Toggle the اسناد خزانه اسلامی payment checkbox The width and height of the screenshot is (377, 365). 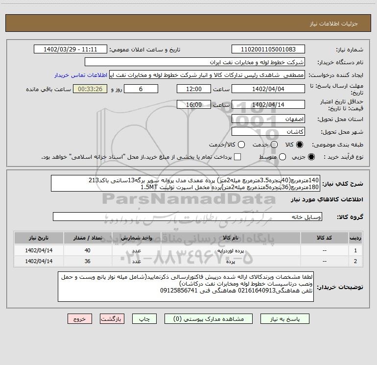click(x=237, y=157)
